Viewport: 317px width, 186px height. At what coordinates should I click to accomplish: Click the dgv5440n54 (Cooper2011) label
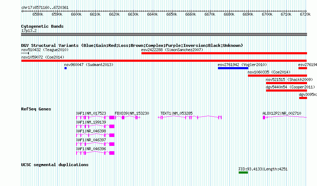tap(290, 87)
